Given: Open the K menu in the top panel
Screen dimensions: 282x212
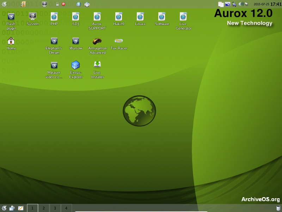Looking at the screenshot, I should coord(4,4).
